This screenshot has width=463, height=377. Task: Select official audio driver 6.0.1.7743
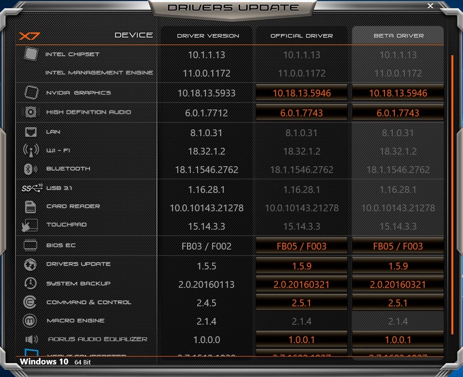click(301, 112)
